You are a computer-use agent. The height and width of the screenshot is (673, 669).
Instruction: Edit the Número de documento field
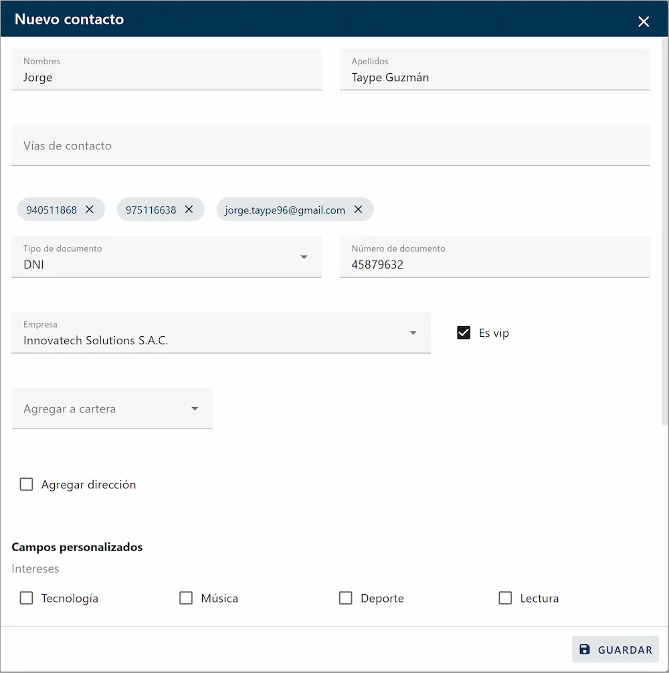coord(494,265)
